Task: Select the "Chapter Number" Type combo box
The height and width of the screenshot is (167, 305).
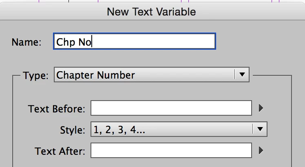Action: (152, 75)
